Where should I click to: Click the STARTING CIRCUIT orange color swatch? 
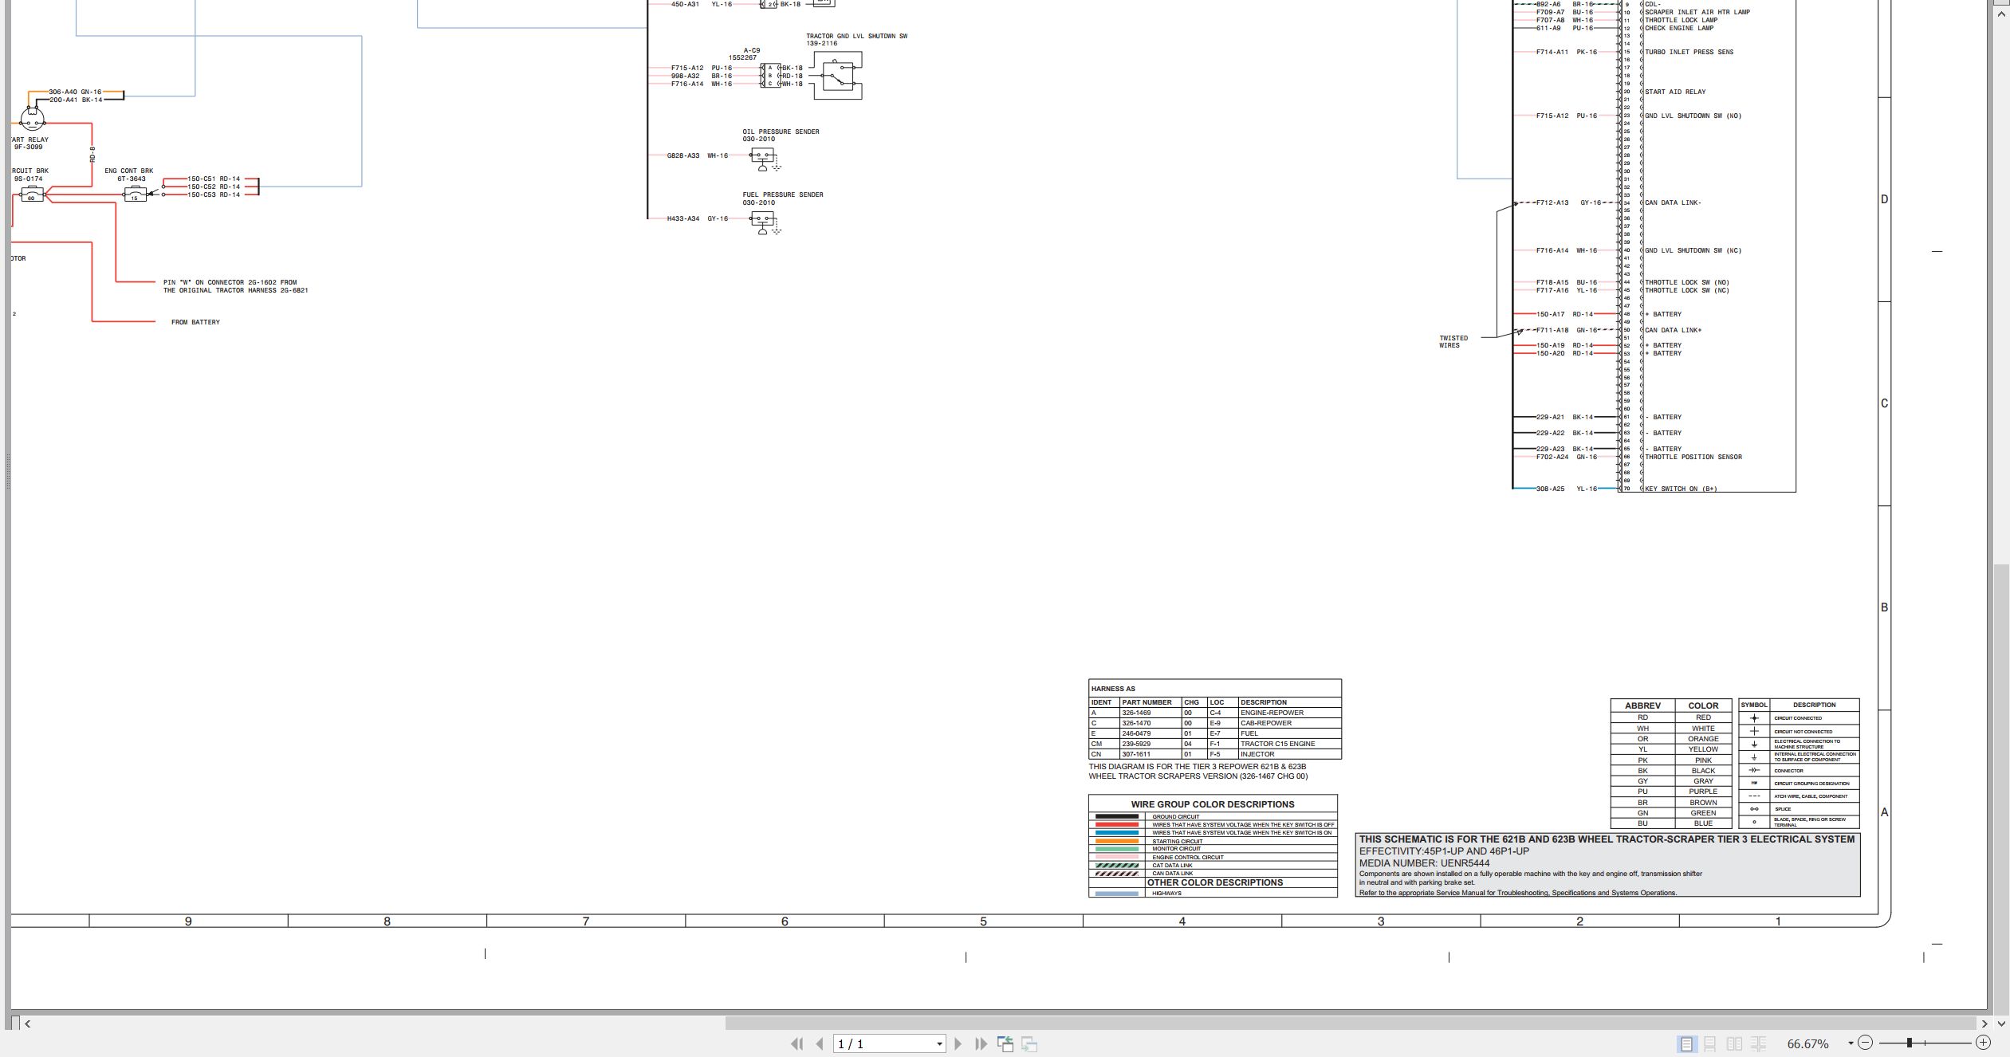click(1116, 841)
